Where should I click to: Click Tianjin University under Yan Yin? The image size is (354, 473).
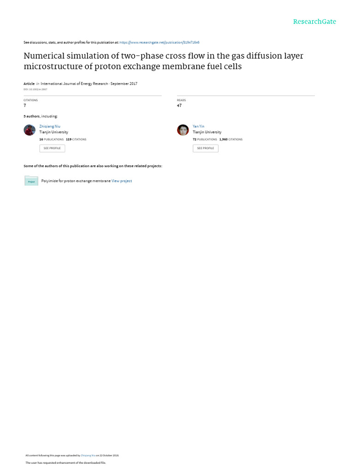coord(207,132)
